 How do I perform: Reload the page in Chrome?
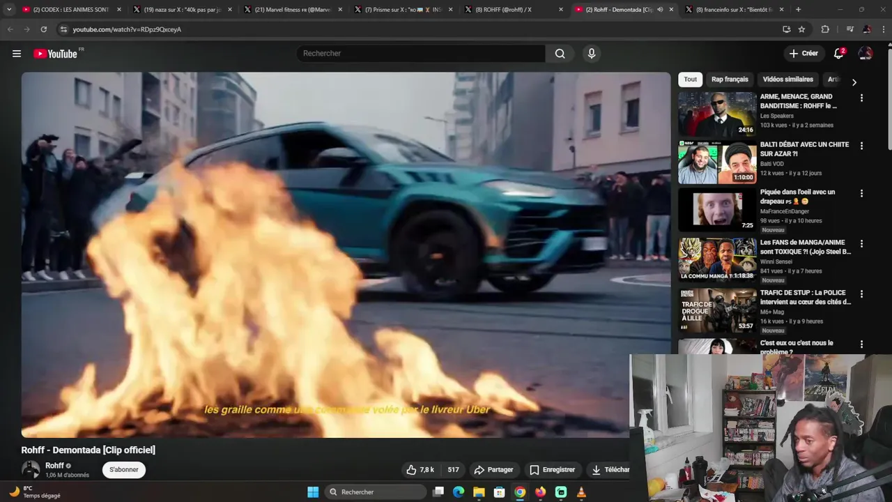click(x=44, y=29)
